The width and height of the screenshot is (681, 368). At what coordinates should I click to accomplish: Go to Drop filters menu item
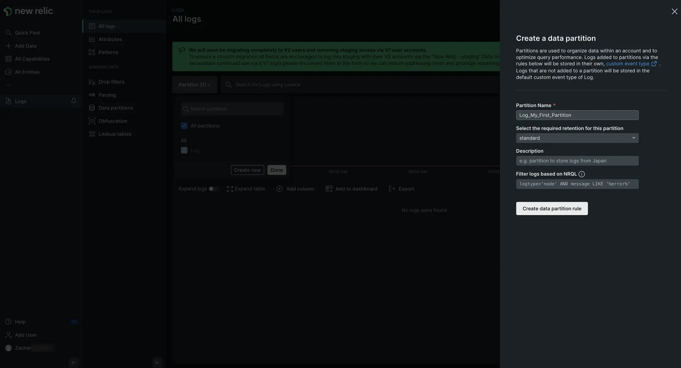pyautogui.click(x=111, y=82)
